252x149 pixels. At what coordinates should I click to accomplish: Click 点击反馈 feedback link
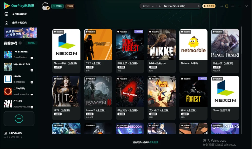click(154, 142)
